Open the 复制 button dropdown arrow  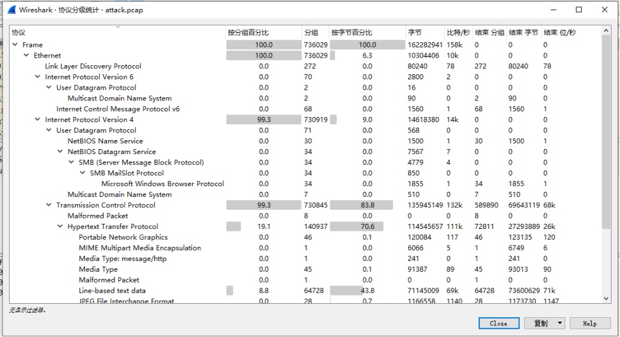[x=560, y=323]
